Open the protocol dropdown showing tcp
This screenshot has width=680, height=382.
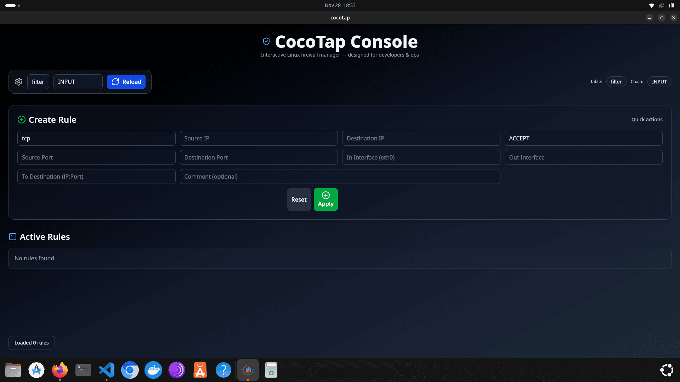click(x=96, y=138)
